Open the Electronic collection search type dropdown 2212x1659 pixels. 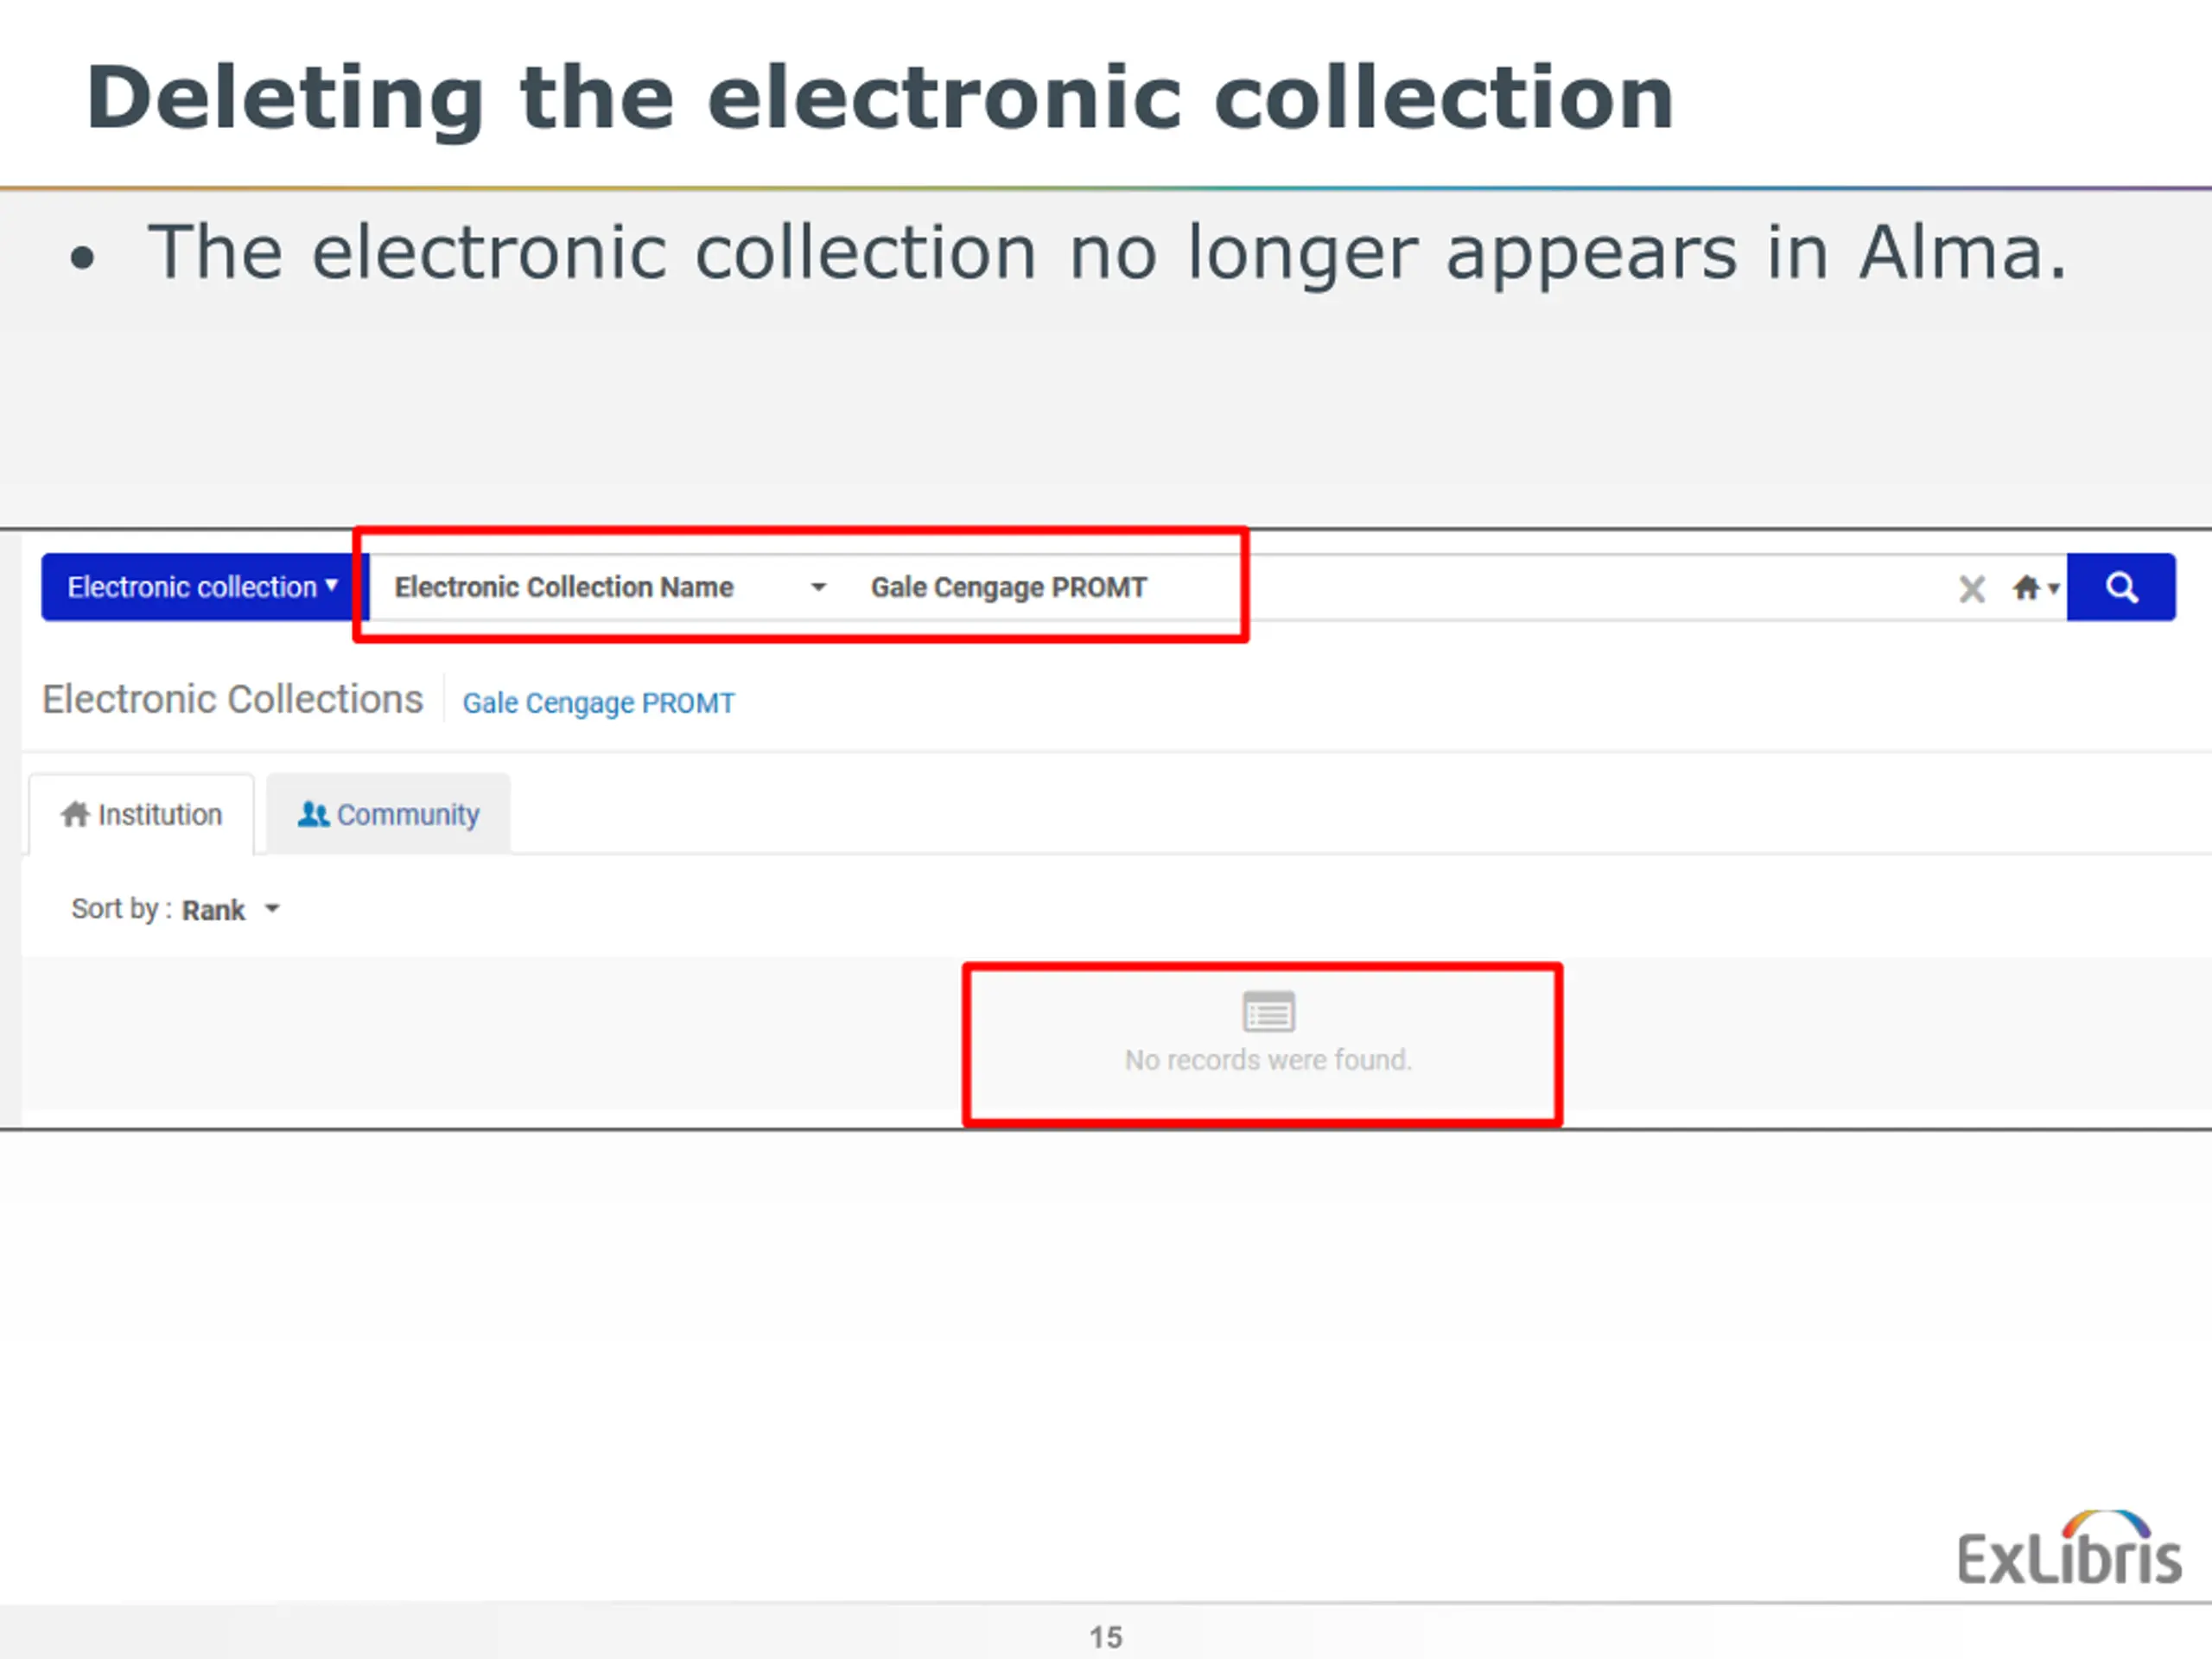[203, 587]
